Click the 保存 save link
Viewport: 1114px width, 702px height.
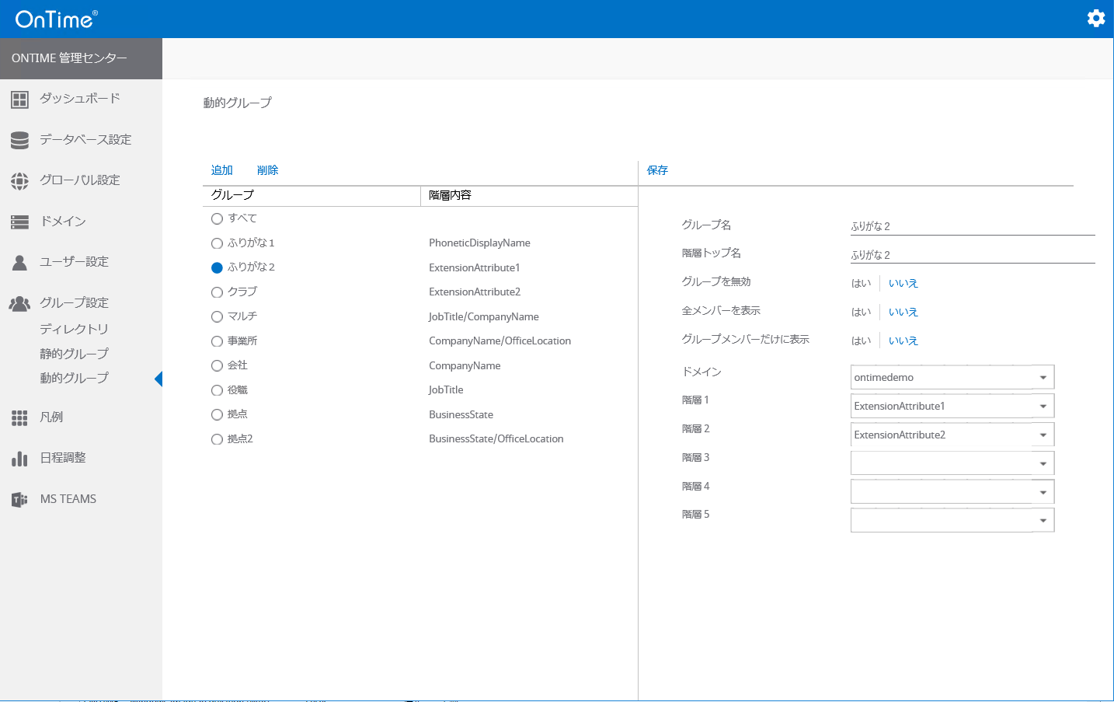657,170
